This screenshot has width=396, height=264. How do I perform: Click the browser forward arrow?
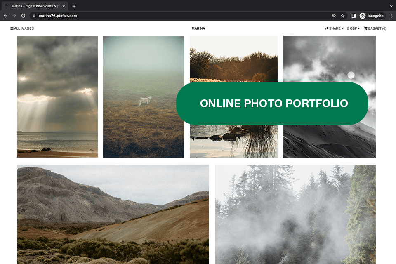click(14, 16)
